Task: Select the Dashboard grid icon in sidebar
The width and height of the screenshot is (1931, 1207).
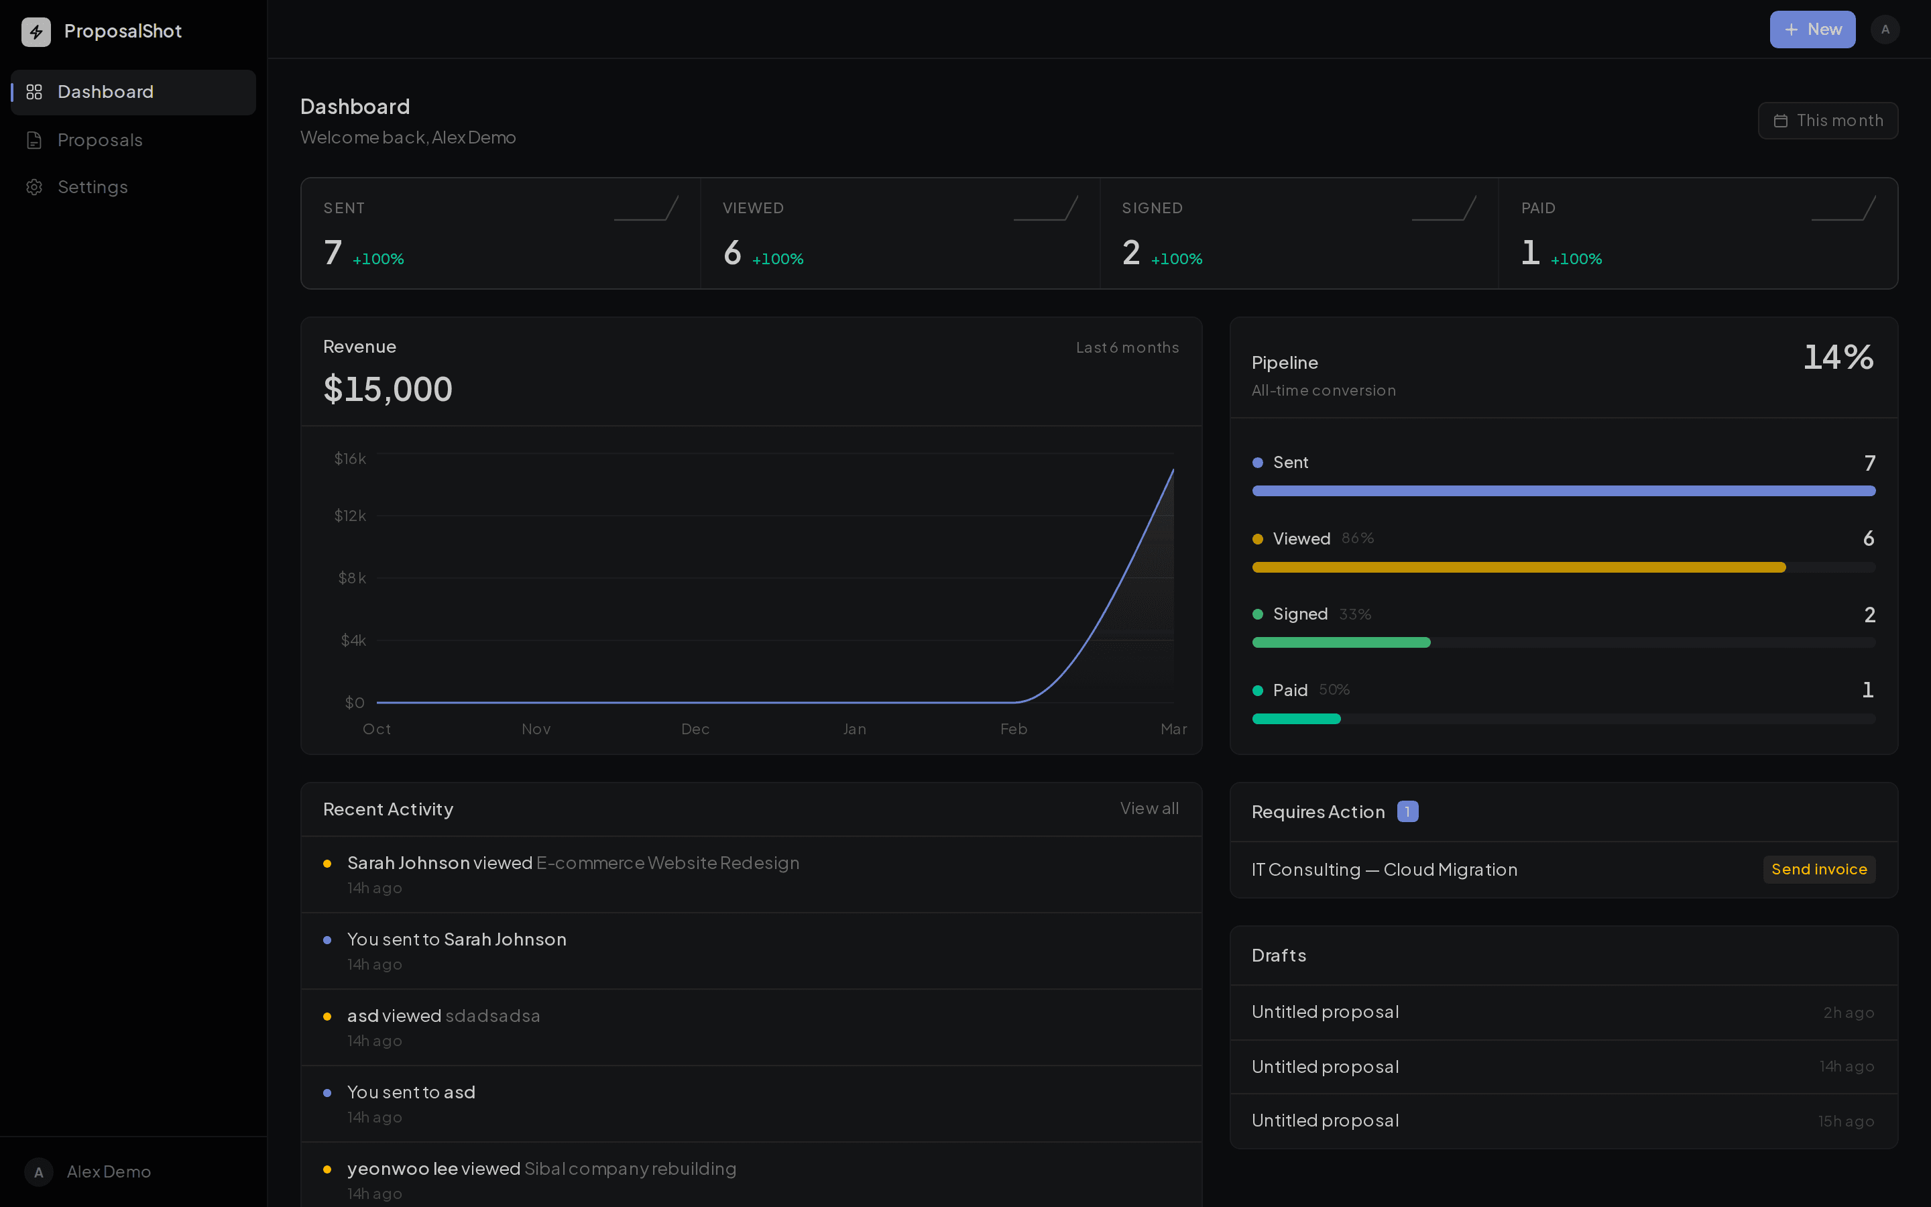Action: [x=34, y=92]
